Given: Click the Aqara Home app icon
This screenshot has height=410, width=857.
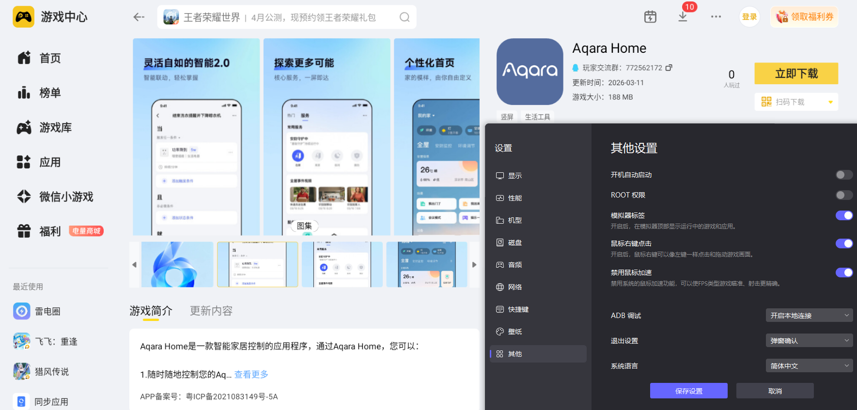Looking at the screenshot, I should point(530,72).
